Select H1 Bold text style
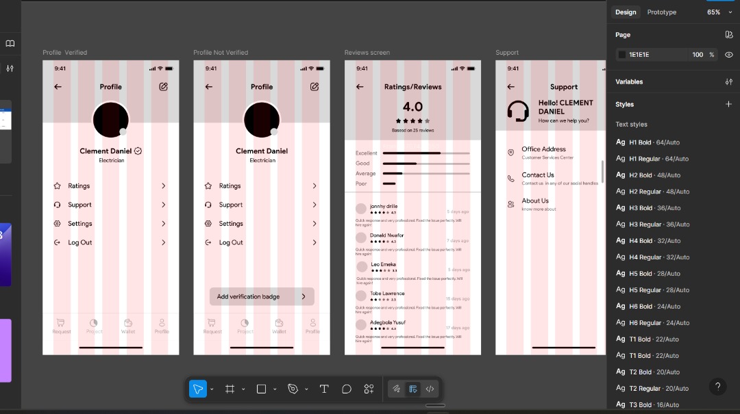 coord(654,142)
